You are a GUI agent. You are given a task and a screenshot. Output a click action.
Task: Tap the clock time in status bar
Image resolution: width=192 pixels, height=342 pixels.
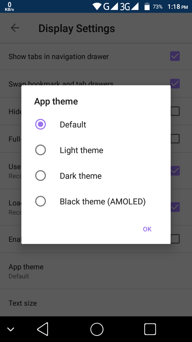point(178,7)
